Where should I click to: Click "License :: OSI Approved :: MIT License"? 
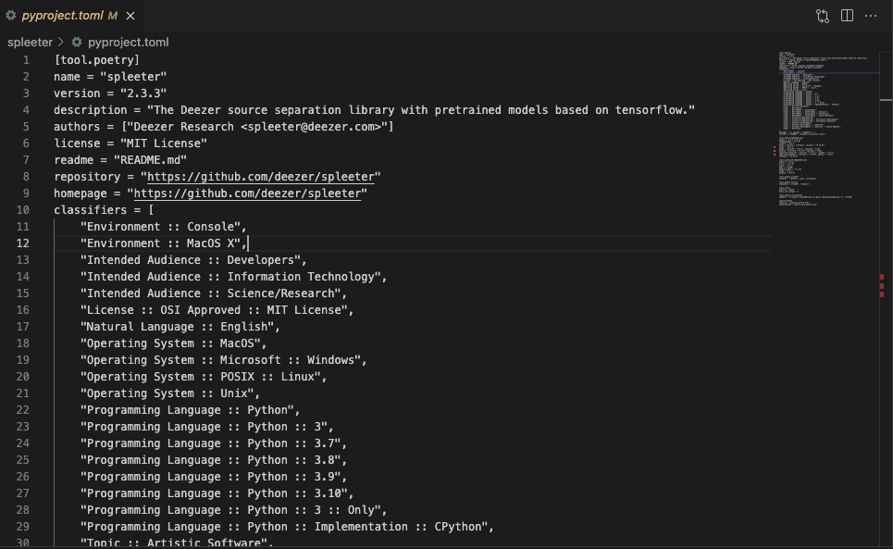tap(217, 310)
